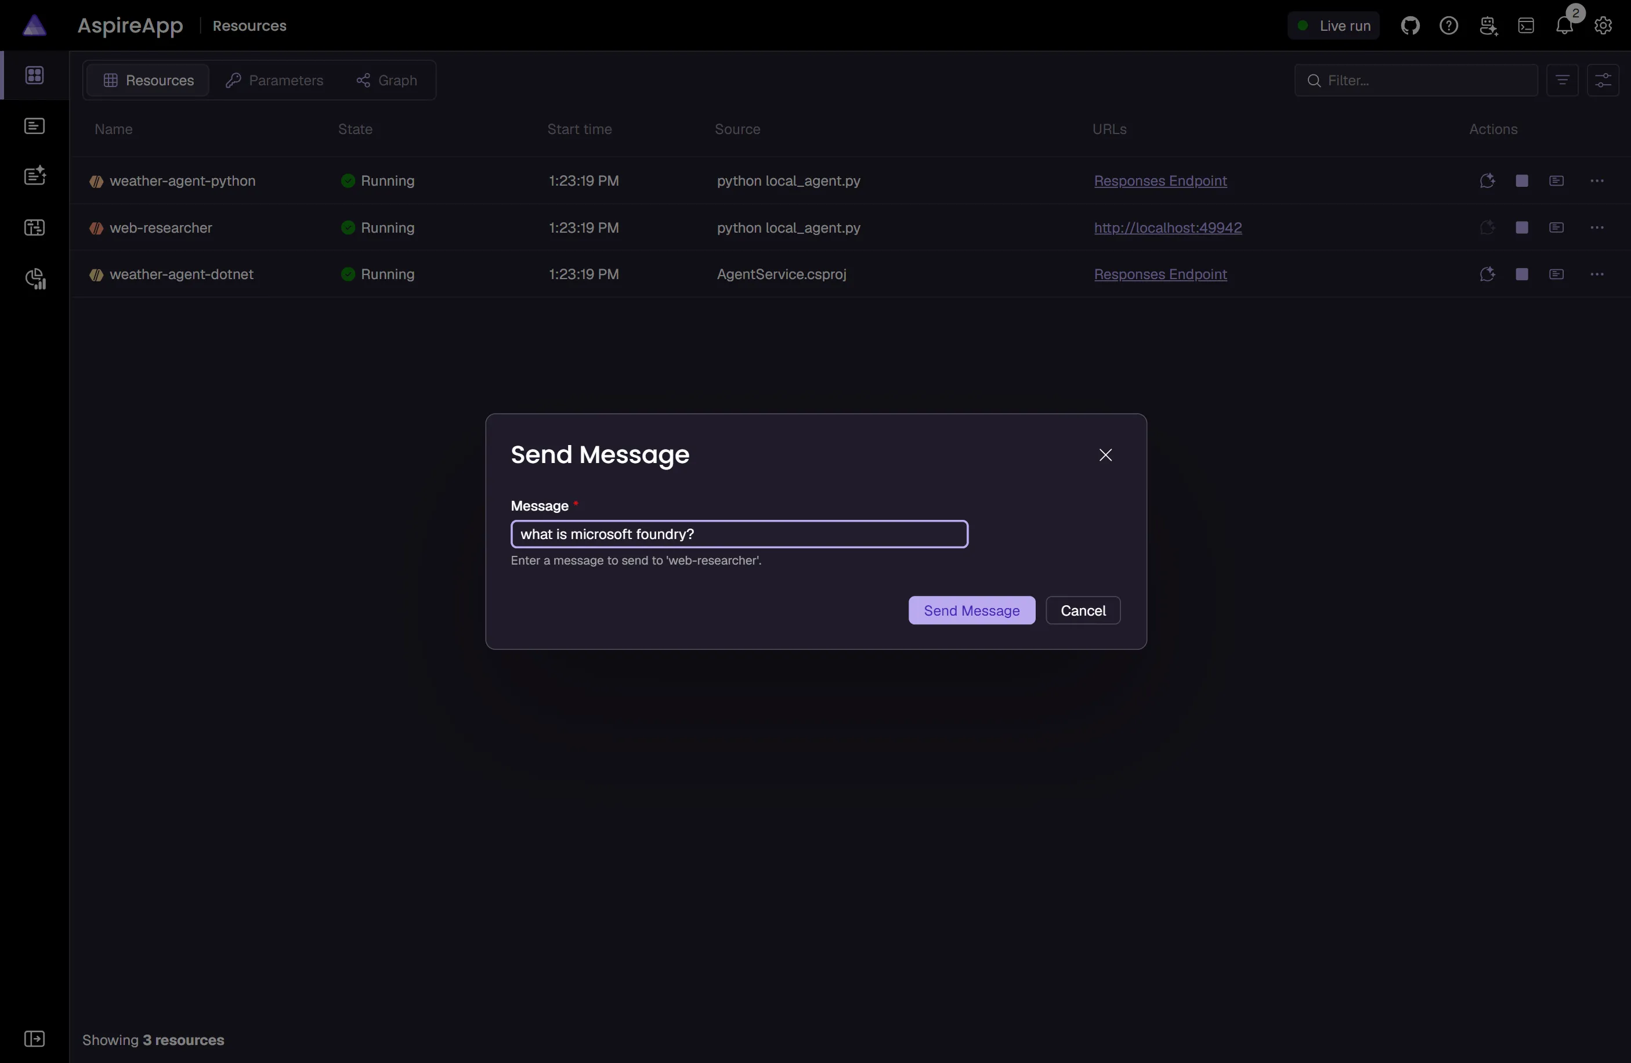Expand more actions for weather-agent-python

pyautogui.click(x=1596, y=181)
